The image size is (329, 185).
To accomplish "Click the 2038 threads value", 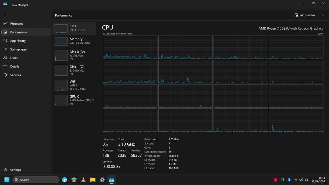I will pyautogui.click(x=122, y=155).
